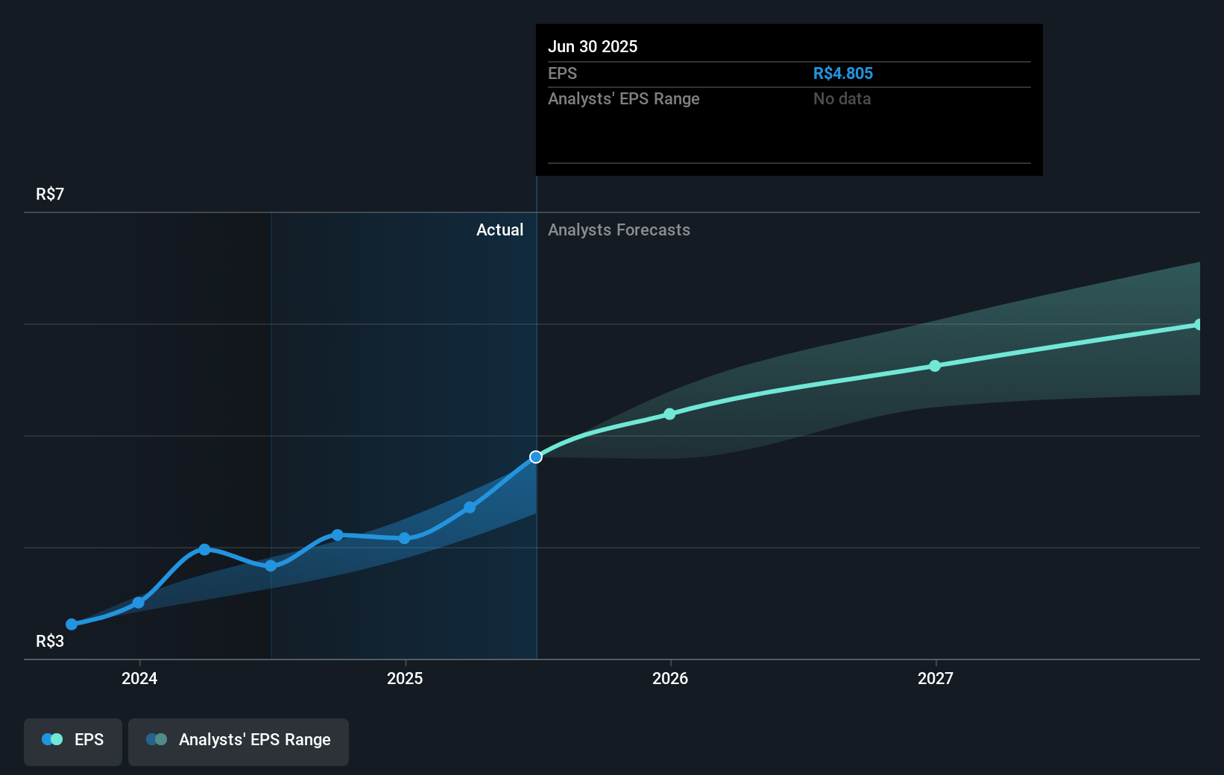Screen dimensions: 1224x775
Task: Toggle the EPS legend button
Action: pyautogui.click(x=73, y=741)
